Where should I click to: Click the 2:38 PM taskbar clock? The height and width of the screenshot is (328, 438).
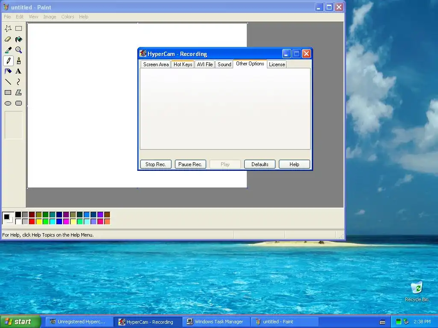pyautogui.click(x=422, y=322)
